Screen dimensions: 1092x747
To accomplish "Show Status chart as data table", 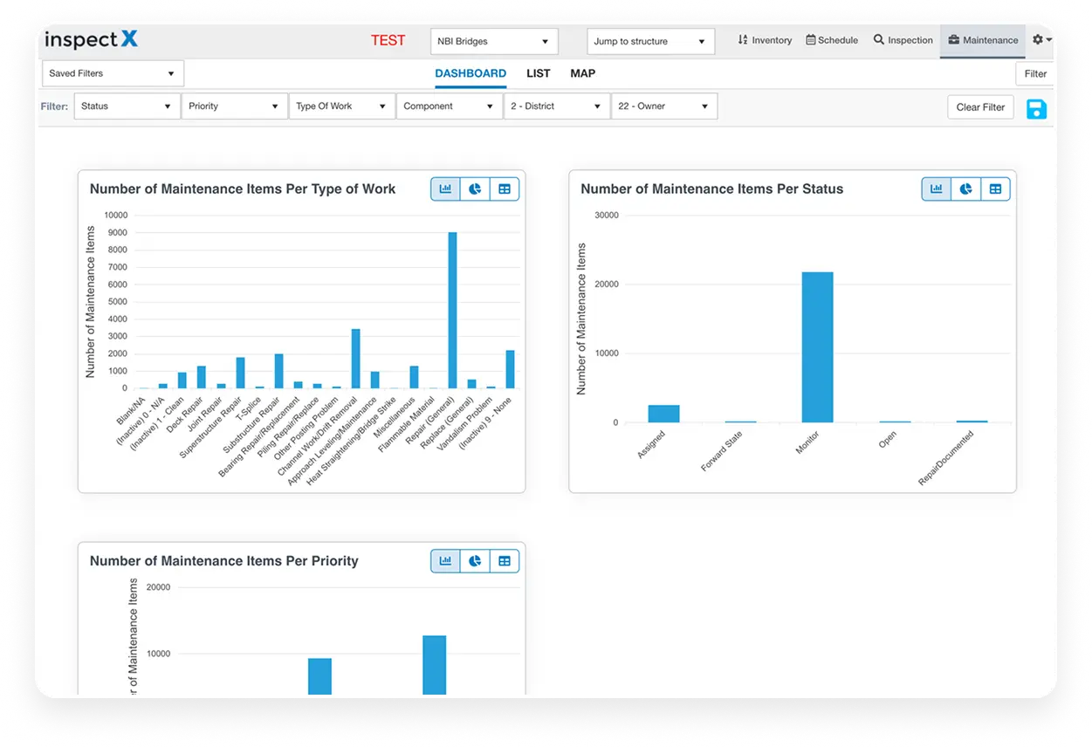I will [x=995, y=188].
